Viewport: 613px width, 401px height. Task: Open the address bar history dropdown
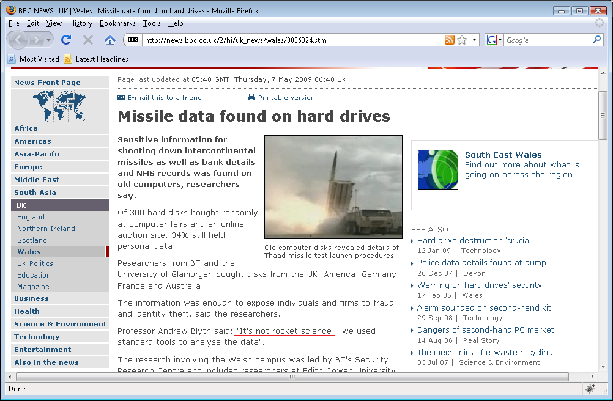(475, 40)
